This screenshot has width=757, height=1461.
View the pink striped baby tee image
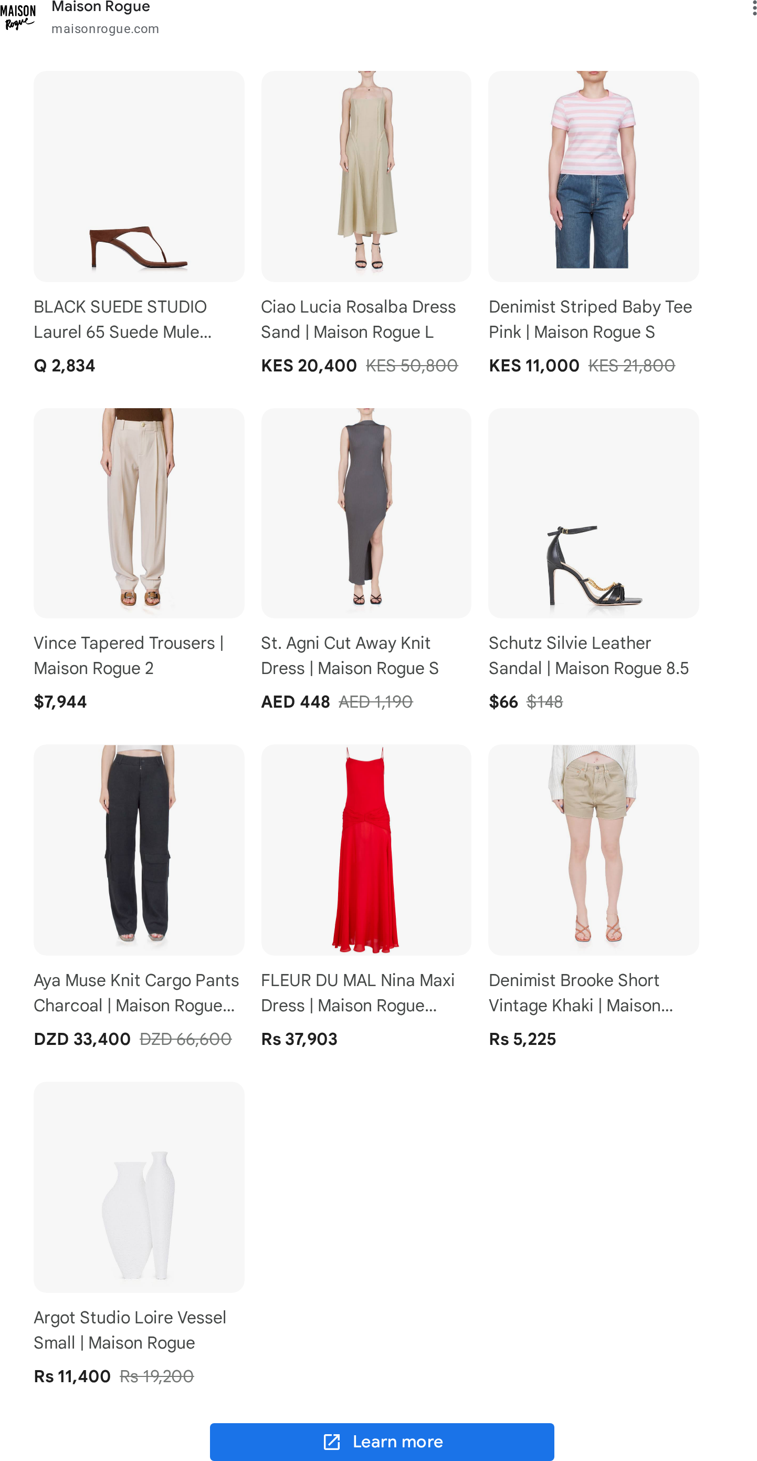[x=593, y=177]
